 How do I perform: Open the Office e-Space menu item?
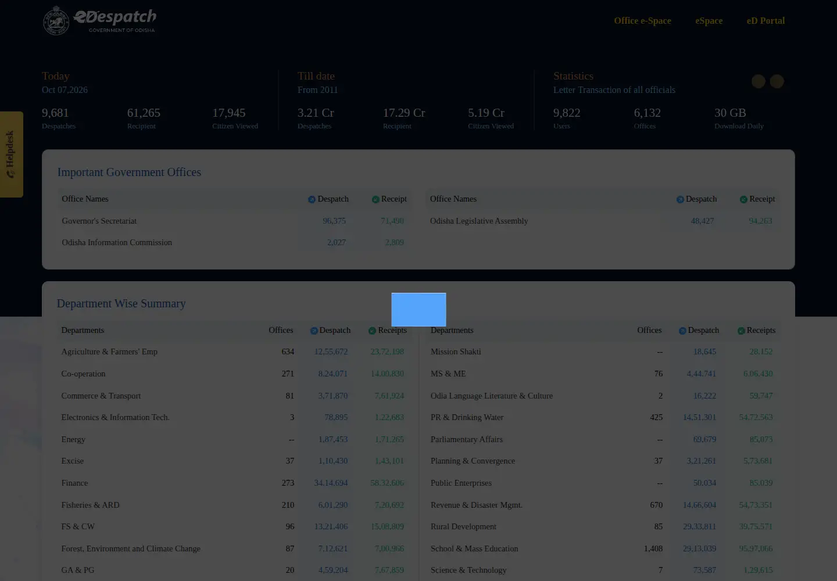coord(642,21)
